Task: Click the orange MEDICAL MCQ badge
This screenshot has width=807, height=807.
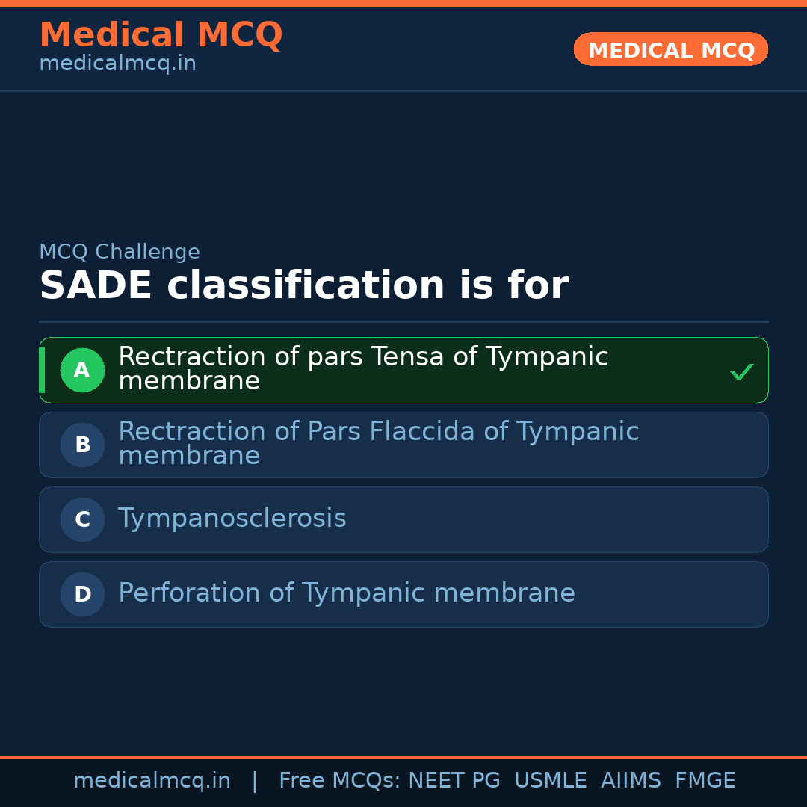Action: point(670,49)
